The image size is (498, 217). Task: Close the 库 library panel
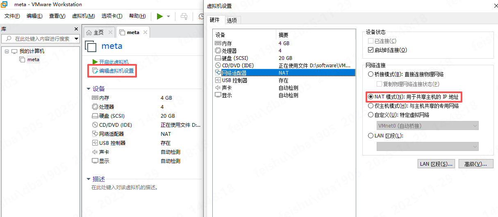pyautogui.click(x=76, y=29)
